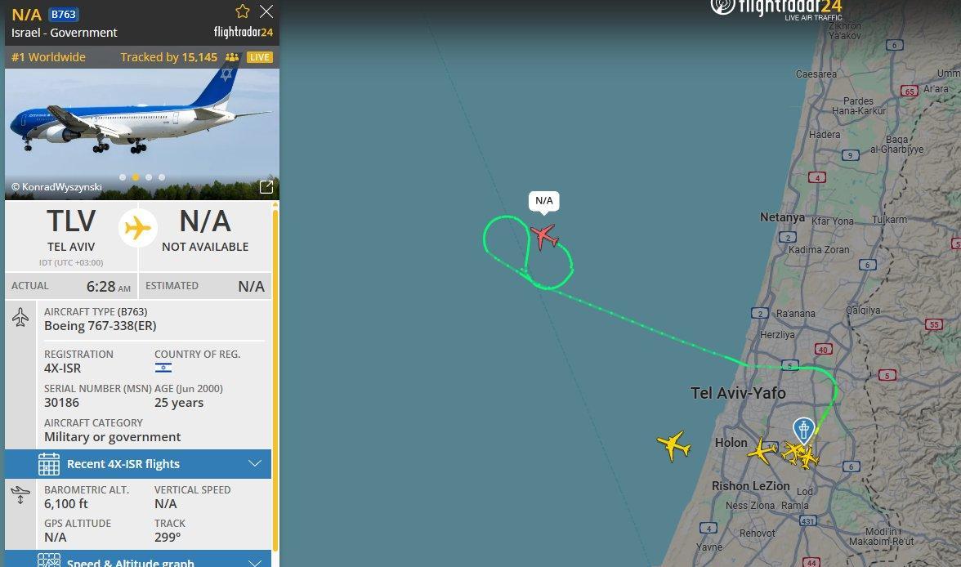Image resolution: width=961 pixels, height=567 pixels.
Task: Expand the Speed & Altitude graph section
Action: 138,560
